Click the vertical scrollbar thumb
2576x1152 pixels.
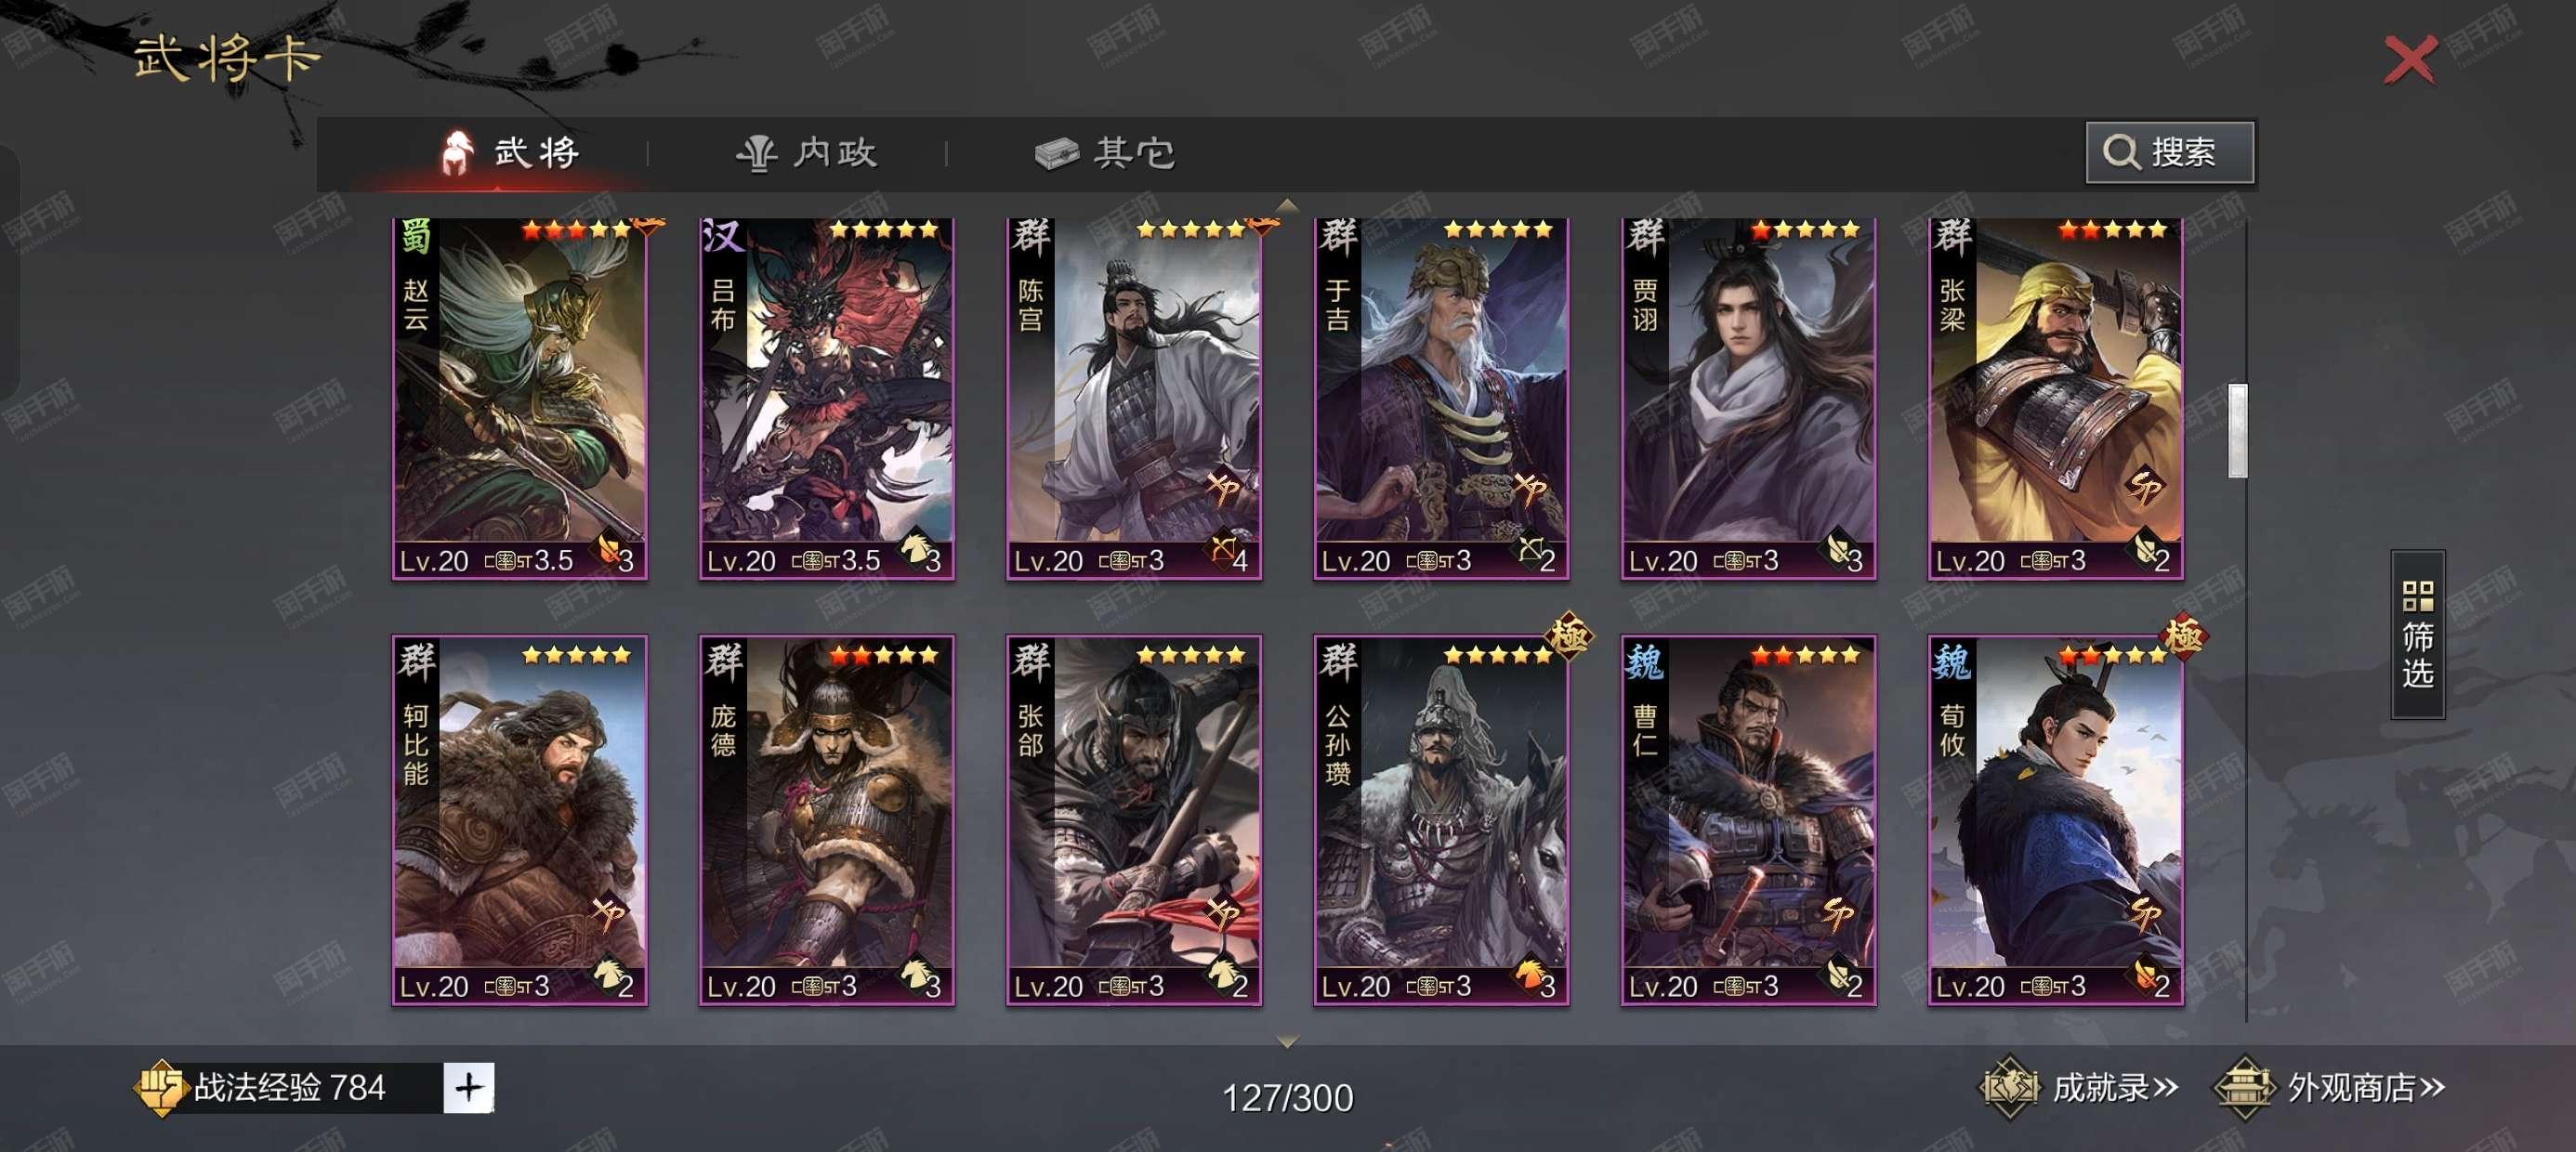coord(2238,430)
